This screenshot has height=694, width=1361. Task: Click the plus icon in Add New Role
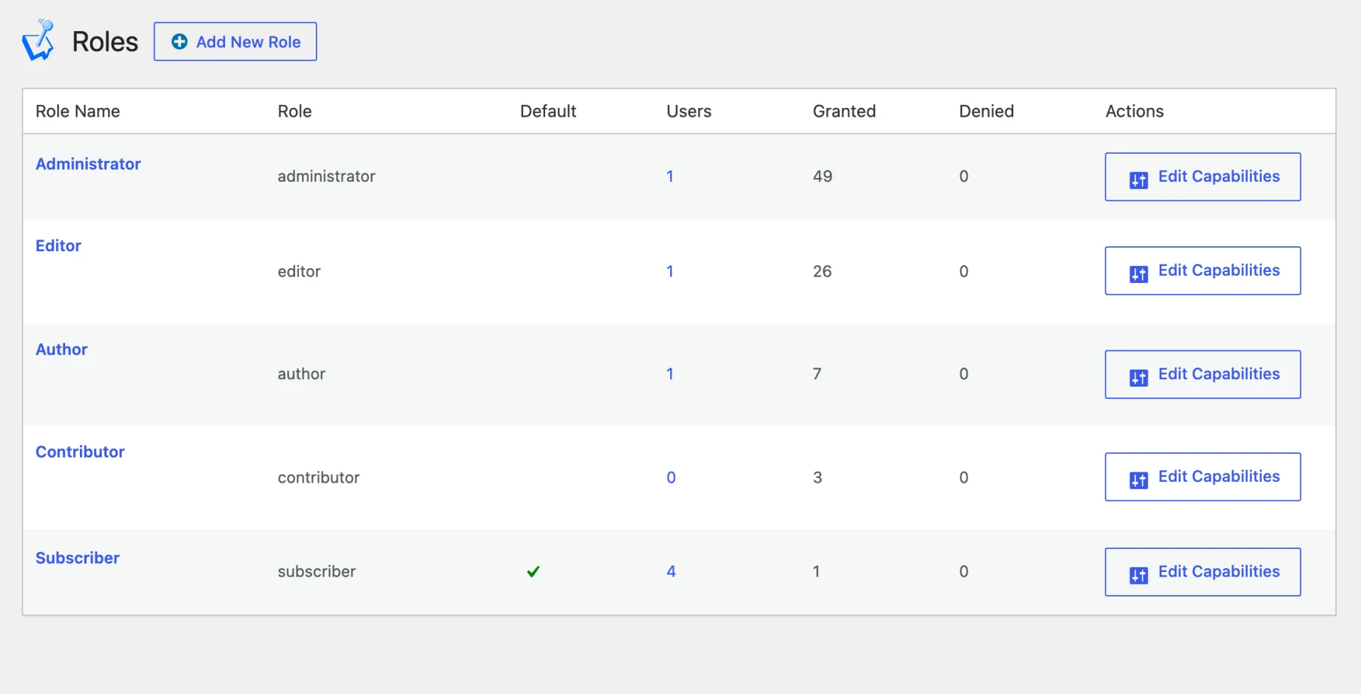tap(179, 42)
